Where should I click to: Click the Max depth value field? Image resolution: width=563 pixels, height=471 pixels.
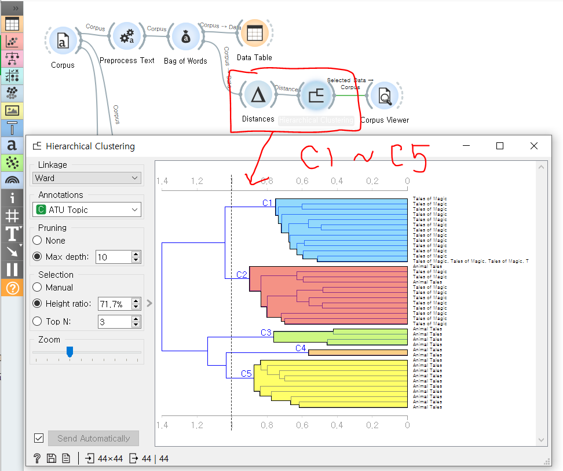pyautogui.click(x=114, y=257)
